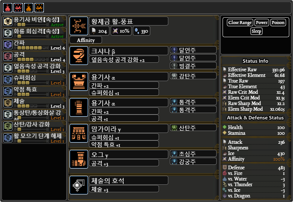Select the 크샤나 β helmet icon
Image resolution: width=293 pixels, height=202 pixels.
point(79,56)
